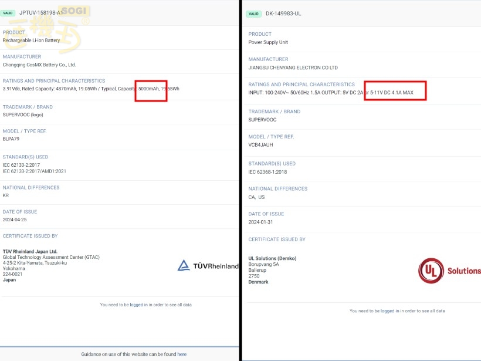481x361 pixels.
Task: Click the issue date 2024-04-25
Action: [x=15, y=220]
